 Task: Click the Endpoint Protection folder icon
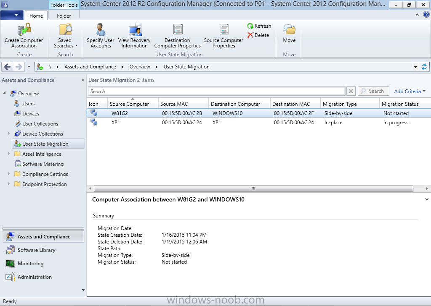point(17,184)
